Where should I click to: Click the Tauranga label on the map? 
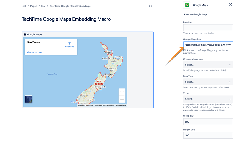click(x=119, y=57)
